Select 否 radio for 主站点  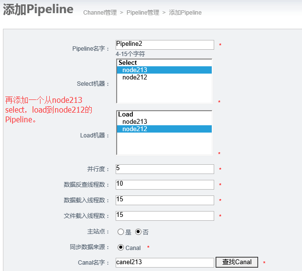(139, 232)
